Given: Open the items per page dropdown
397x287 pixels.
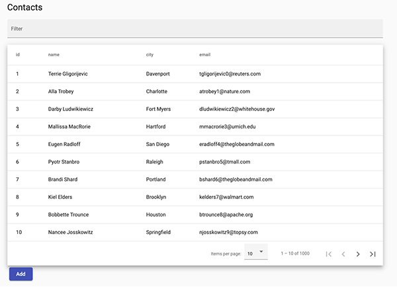Looking at the screenshot, I should (x=255, y=253).
